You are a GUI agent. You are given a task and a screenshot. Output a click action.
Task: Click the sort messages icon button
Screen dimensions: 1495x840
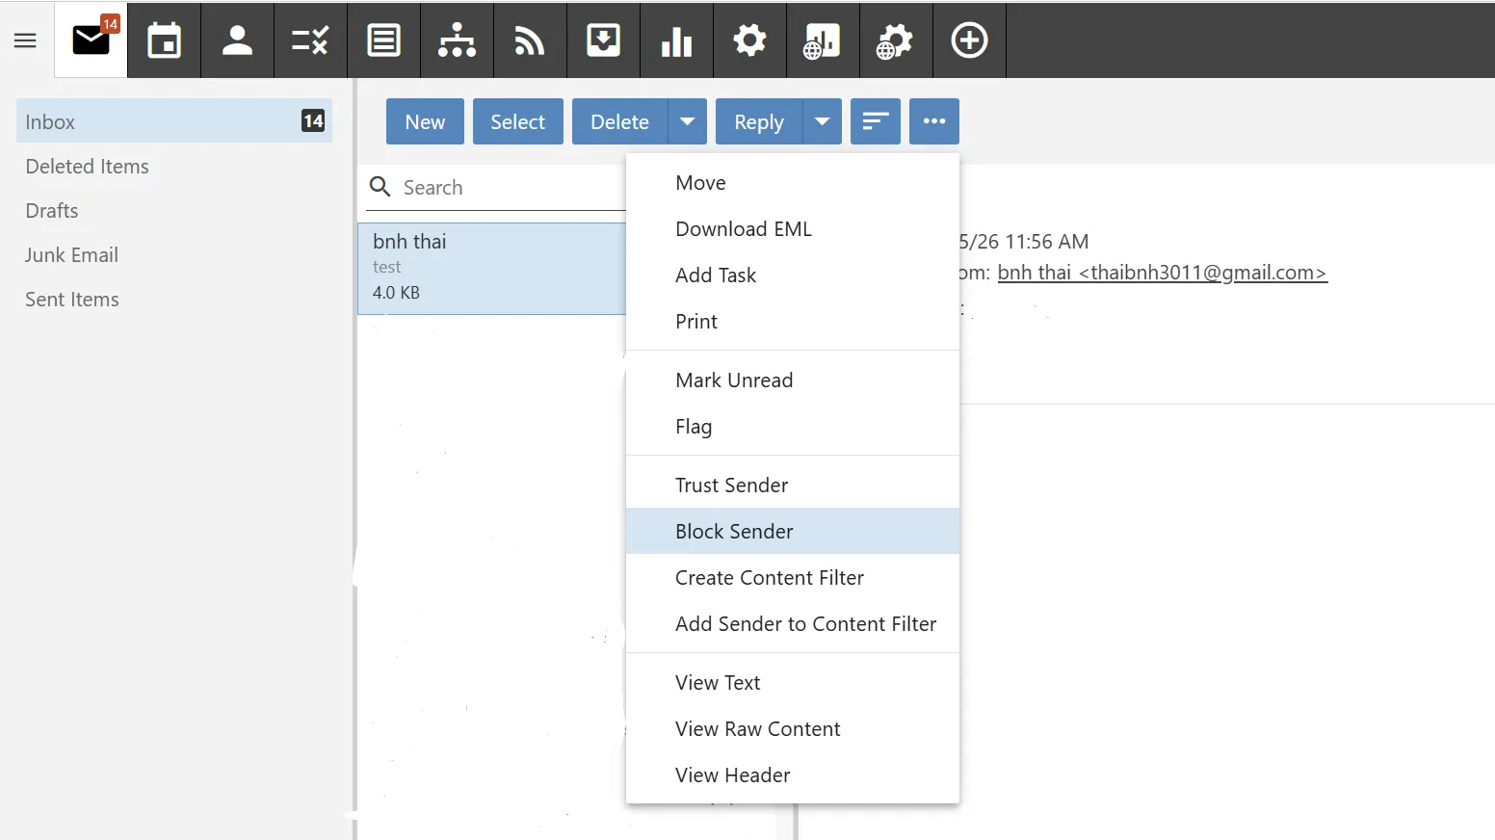[876, 121]
